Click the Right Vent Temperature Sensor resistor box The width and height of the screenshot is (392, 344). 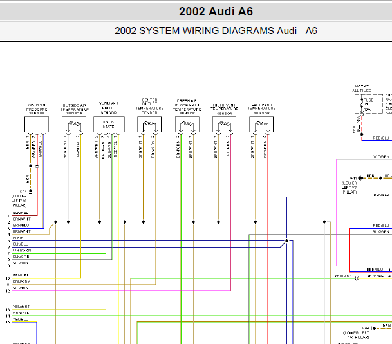(x=224, y=124)
